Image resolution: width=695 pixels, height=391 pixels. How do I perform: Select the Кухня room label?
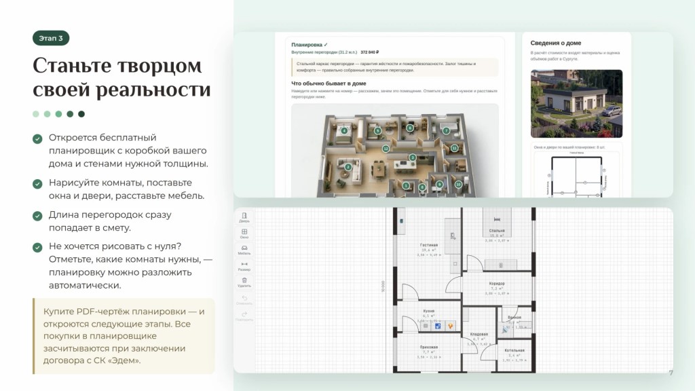point(429,311)
